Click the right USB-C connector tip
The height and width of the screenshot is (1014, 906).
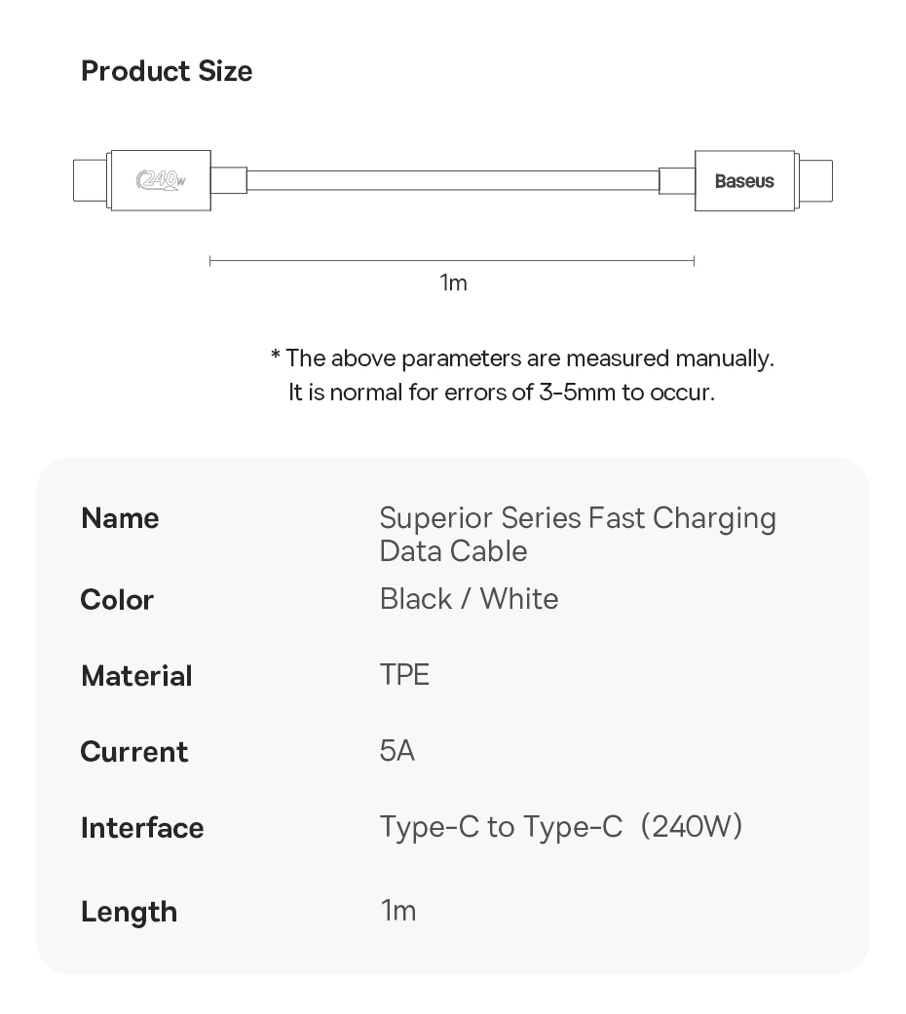tap(815, 181)
